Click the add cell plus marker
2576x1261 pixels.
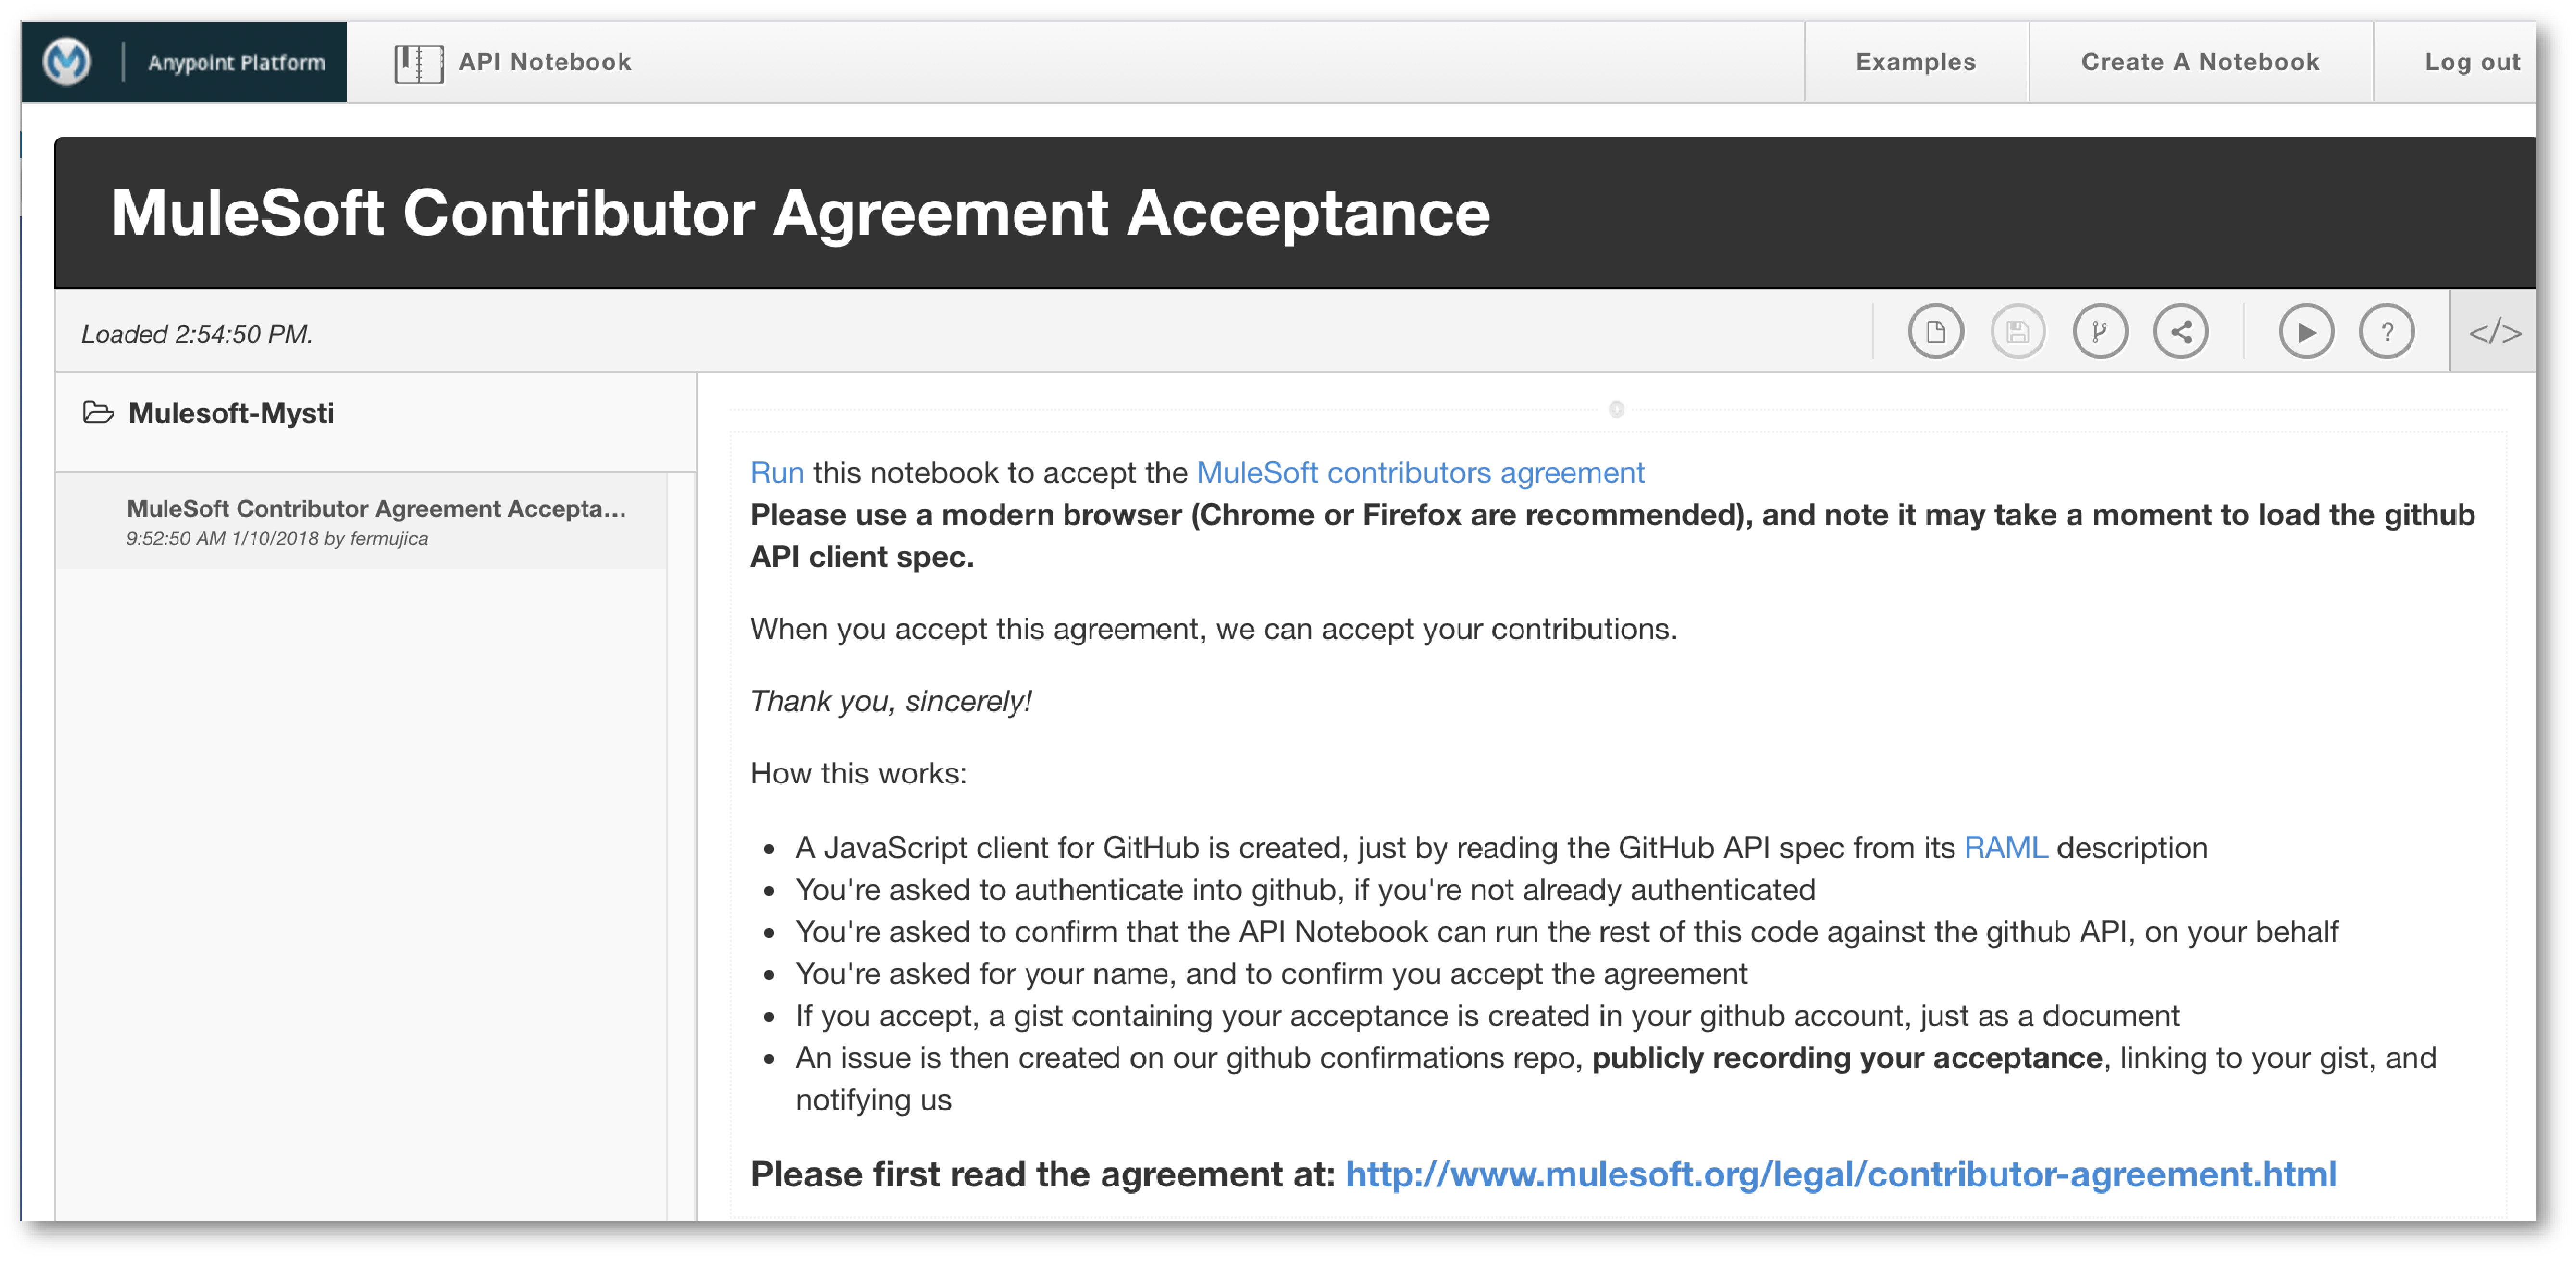tap(1616, 409)
